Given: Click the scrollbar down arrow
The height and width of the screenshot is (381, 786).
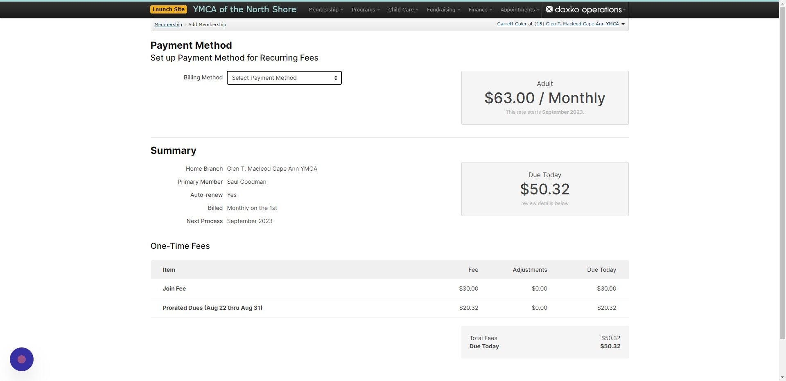Looking at the screenshot, I should click(782, 377).
